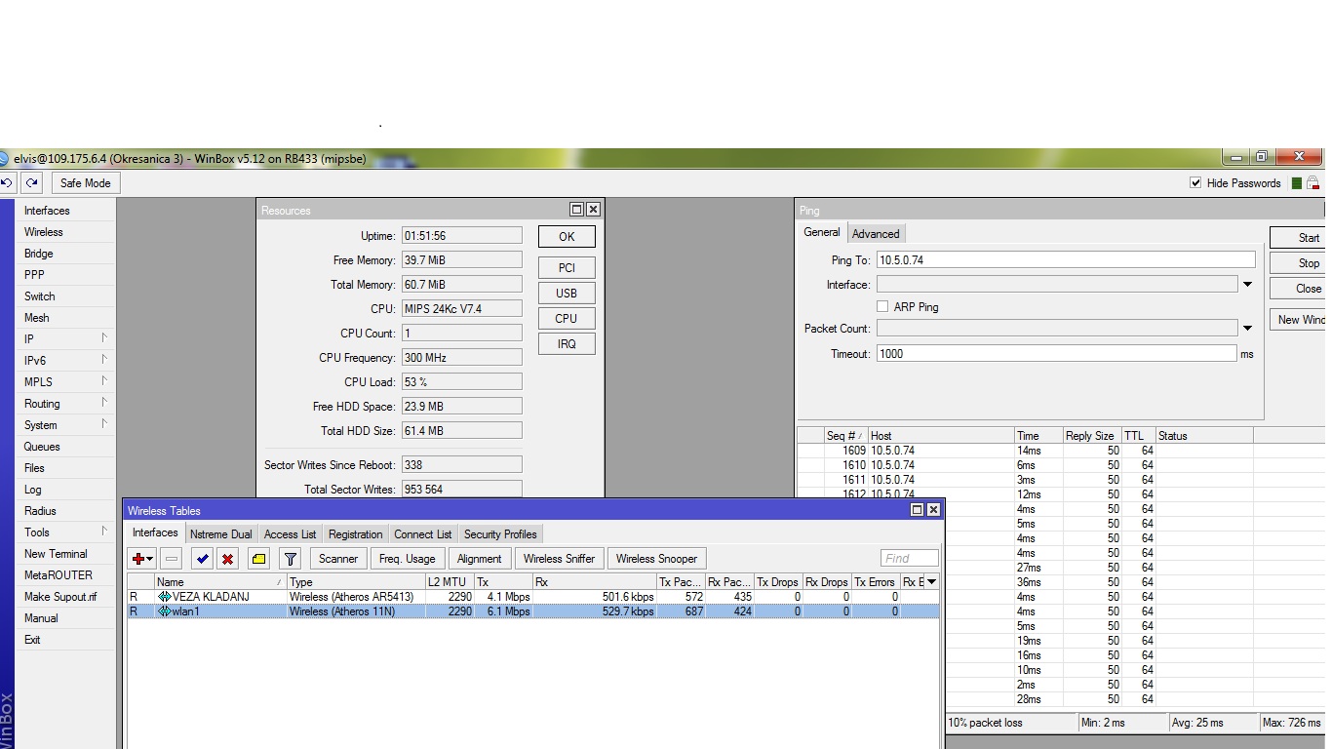The image size is (1332, 749).
Task: Open the Connect List tab
Action: pos(423,534)
